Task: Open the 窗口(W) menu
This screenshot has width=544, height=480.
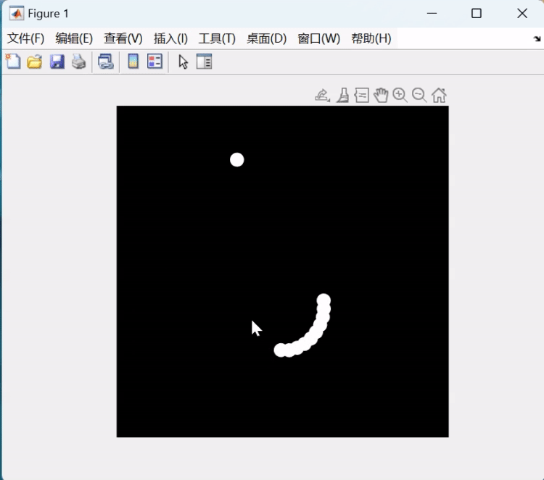Action: click(319, 38)
